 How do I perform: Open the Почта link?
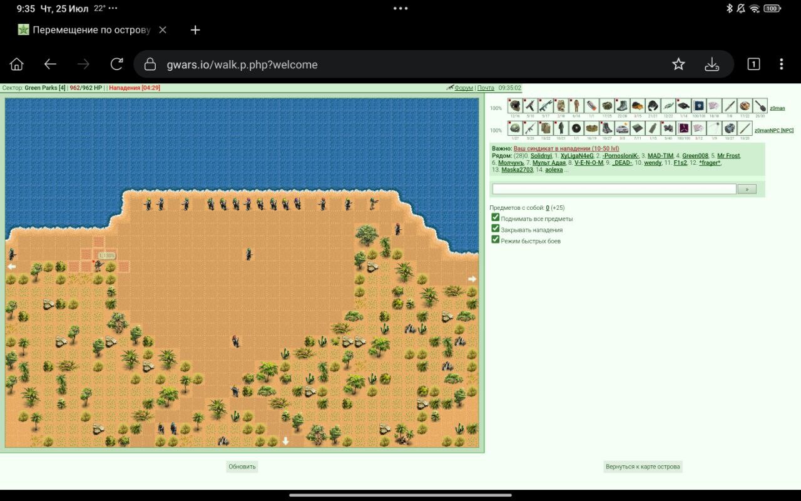[x=486, y=88]
